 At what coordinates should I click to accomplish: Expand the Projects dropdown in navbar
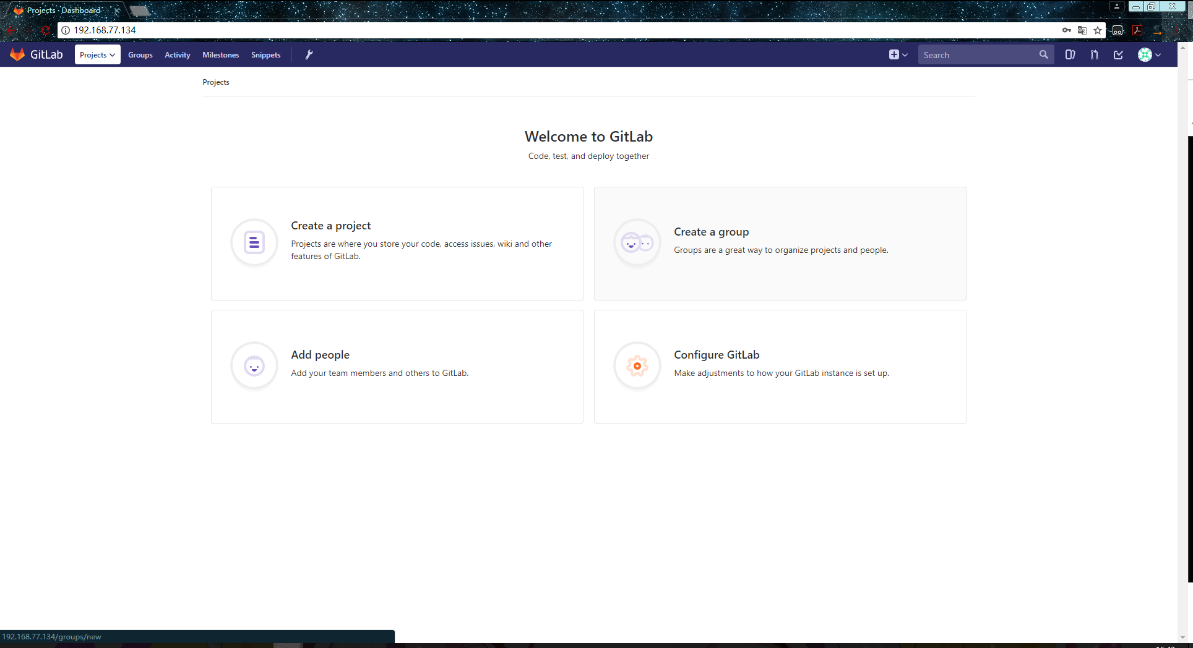click(x=98, y=54)
